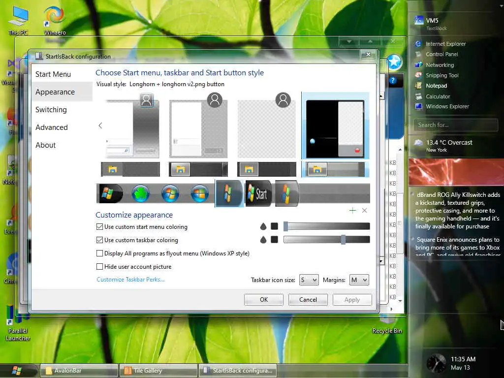Open Internet Explorer from the sidebar
504x378 pixels.
pos(445,44)
